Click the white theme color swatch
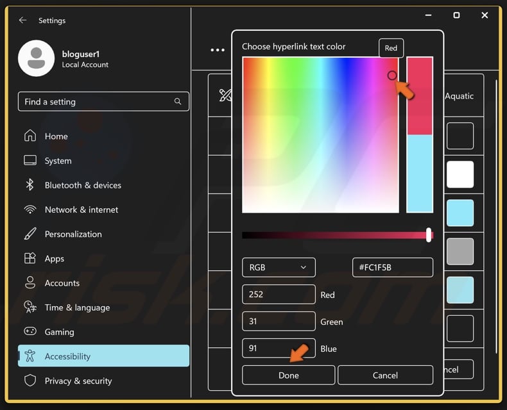This screenshot has width=507, height=410. point(460,174)
